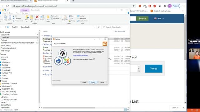Viewport: 200px width, 112px height.
Task: Click Cancel in the Setup wizard
Action: pos(102,82)
